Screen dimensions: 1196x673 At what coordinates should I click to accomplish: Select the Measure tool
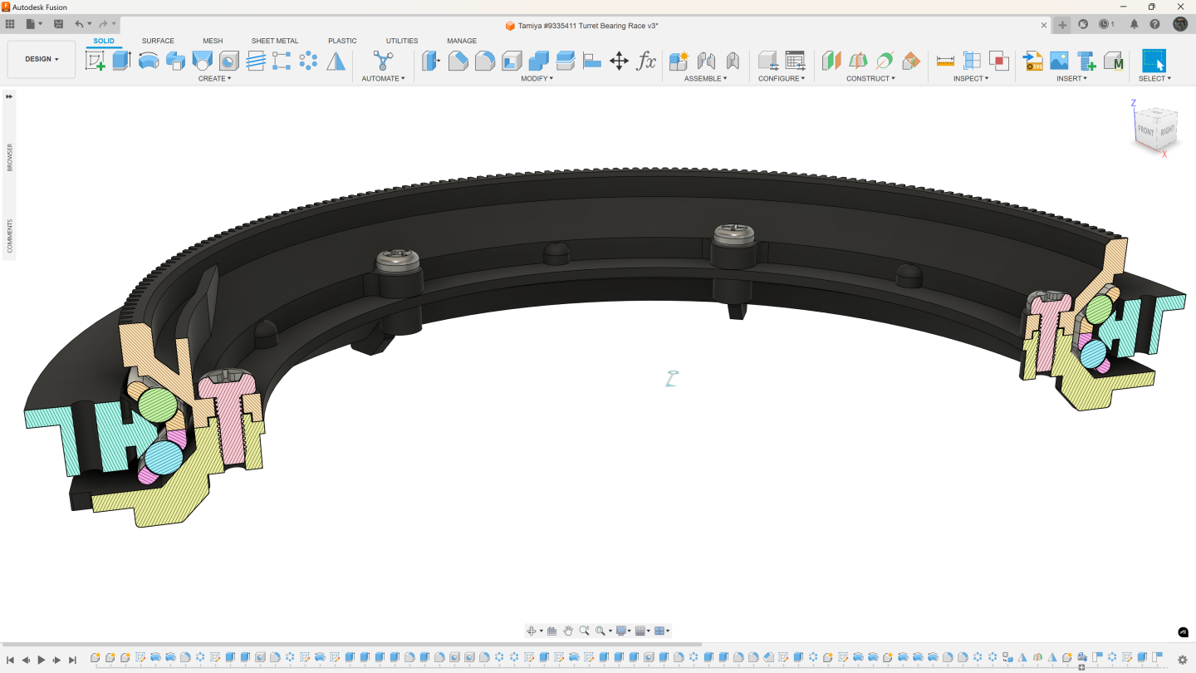pos(945,61)
